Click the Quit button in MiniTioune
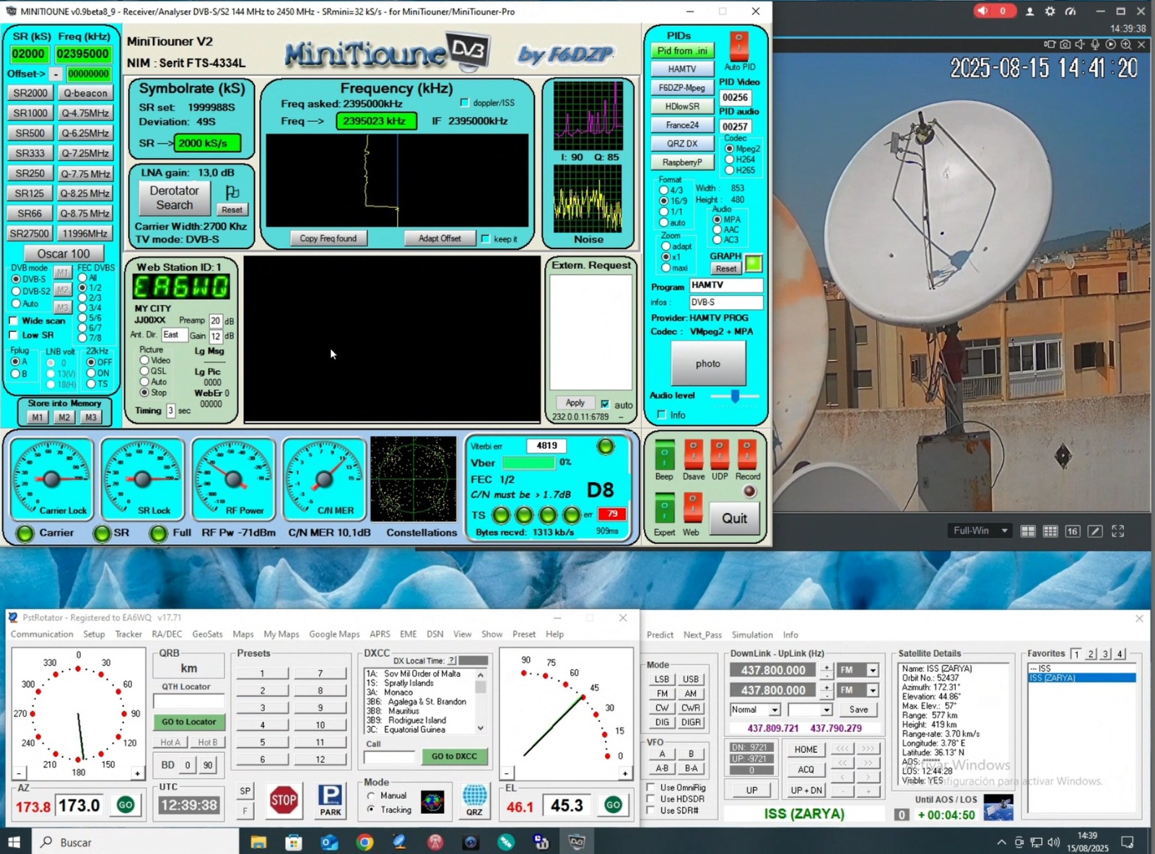This screenshot has height=854, width=1155. 734,518
